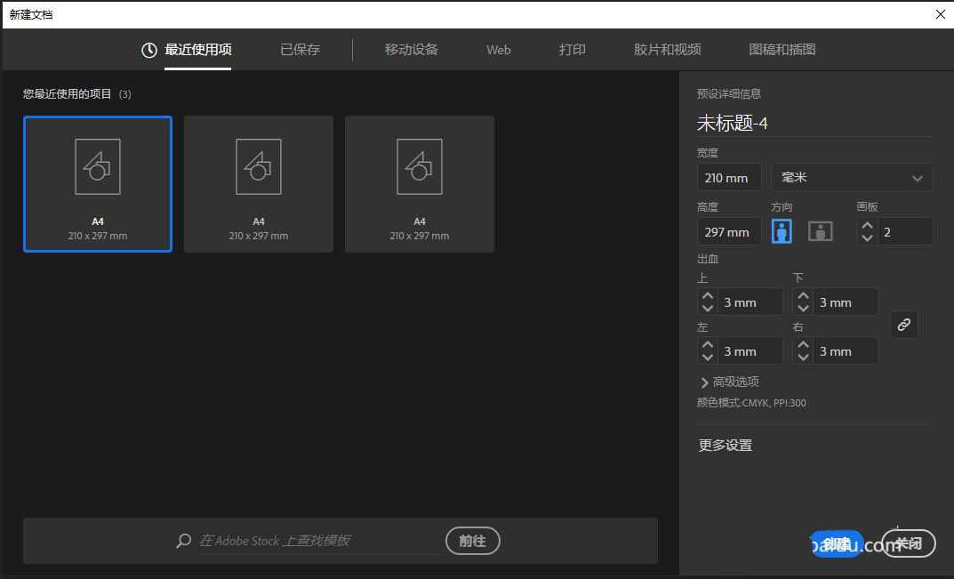Select the landscape orientation icon

tap(820, 231)
